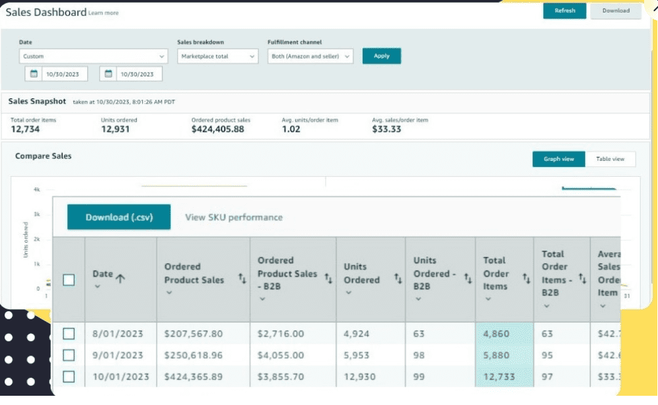
Task: Open the start date calendar icon
Action: tap(34, 74)
